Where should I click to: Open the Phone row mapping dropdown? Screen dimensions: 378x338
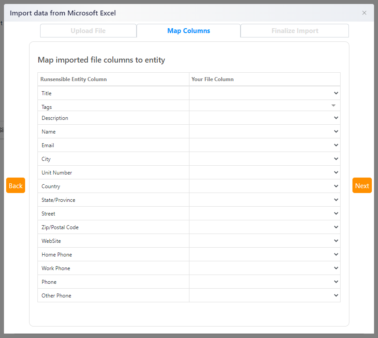[x=265, y=282]
